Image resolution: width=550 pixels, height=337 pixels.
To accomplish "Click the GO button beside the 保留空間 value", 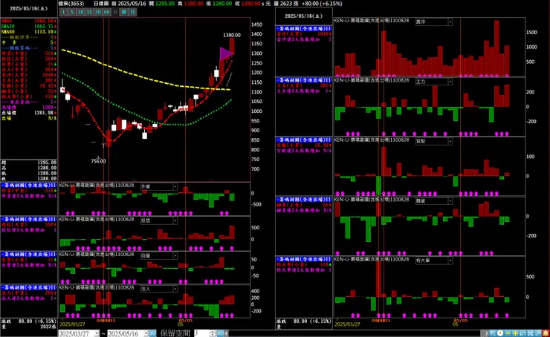I will [220, 333].
